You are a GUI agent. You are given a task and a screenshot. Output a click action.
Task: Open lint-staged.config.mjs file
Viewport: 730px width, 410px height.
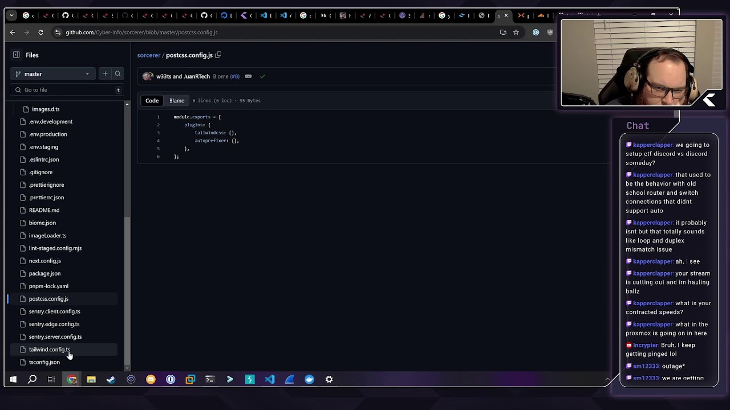[55, 248]
